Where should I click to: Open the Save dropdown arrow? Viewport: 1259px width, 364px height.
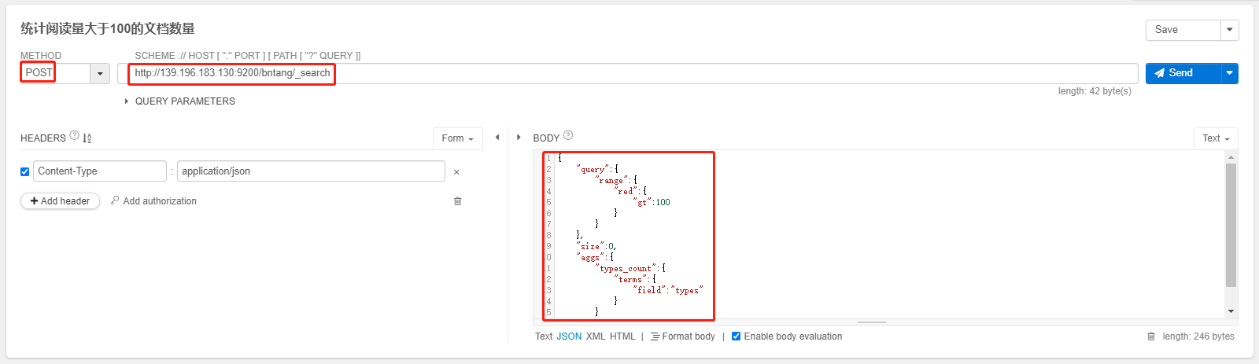[1229, 30]
